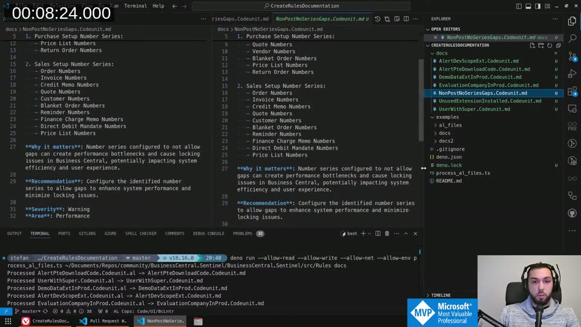Toggle secondary side bar layout button

[537, 6]
